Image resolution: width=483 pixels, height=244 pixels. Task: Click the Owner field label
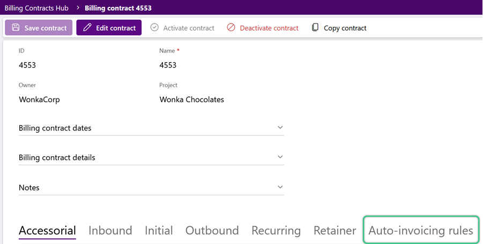27,85
